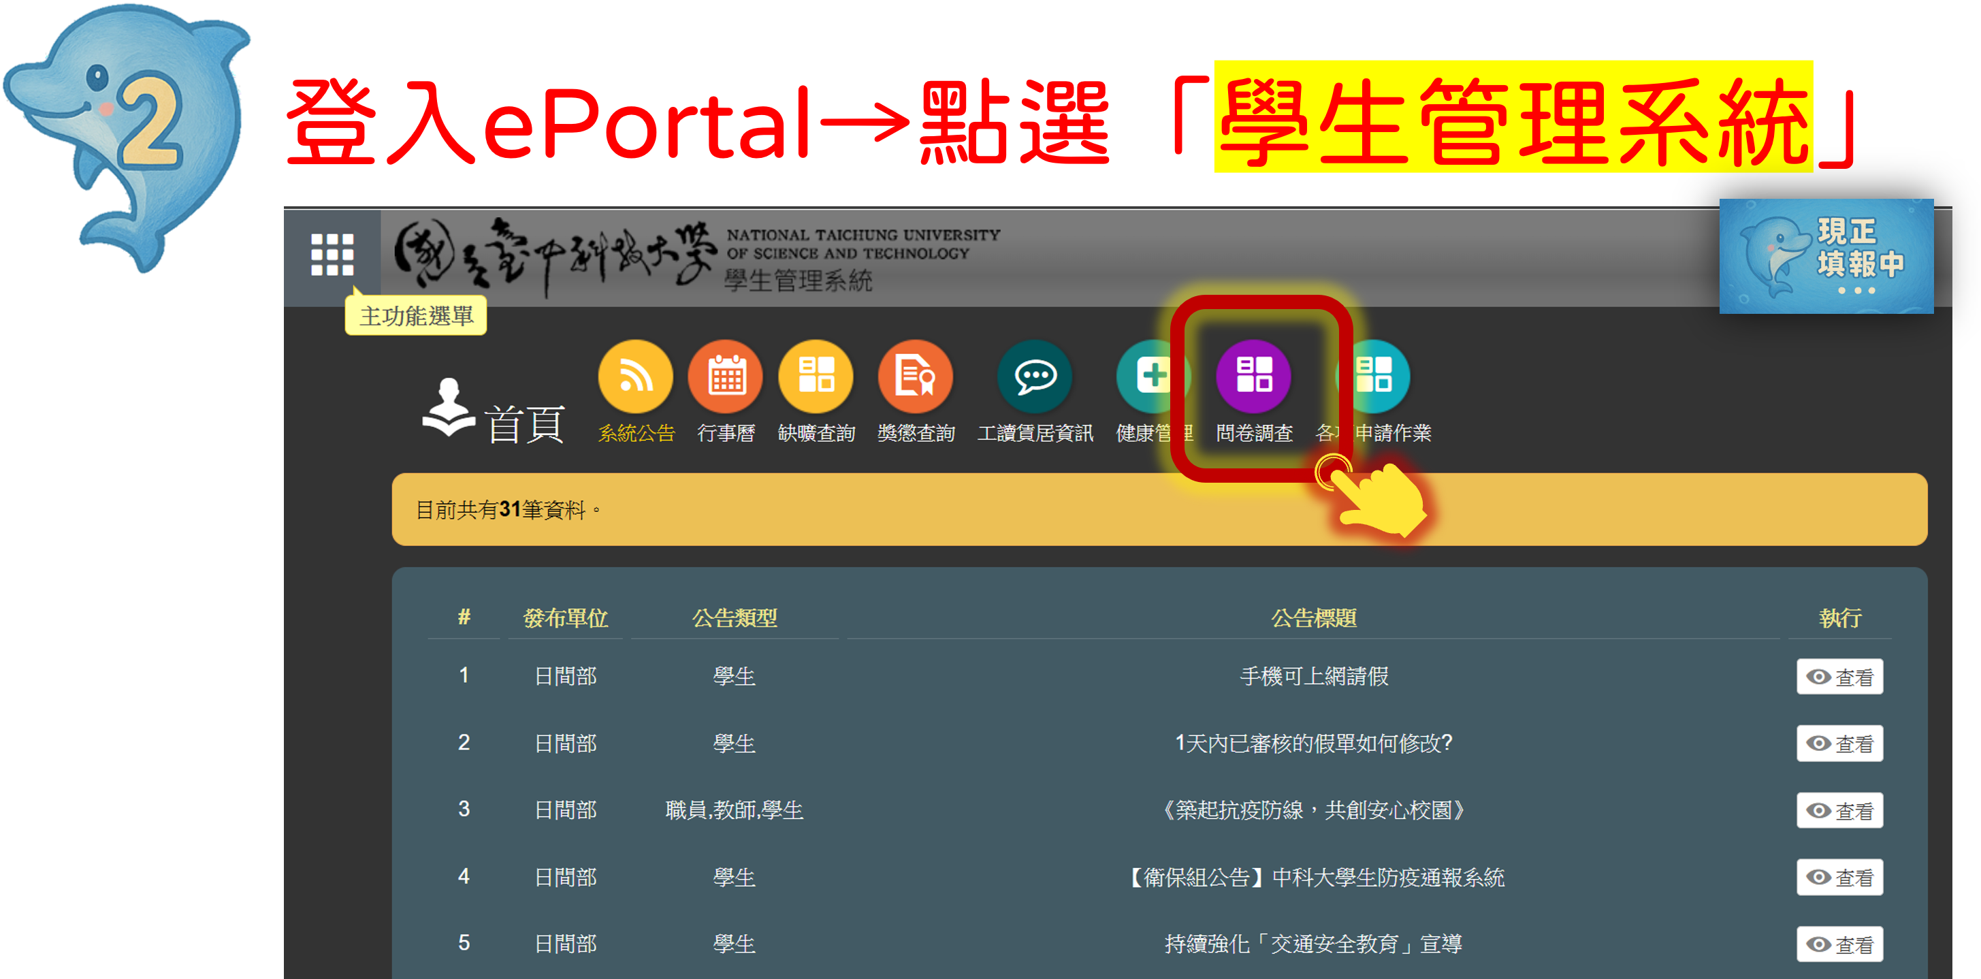Click the # column header
The image size is (1981, 979).
tap(464, 617)
